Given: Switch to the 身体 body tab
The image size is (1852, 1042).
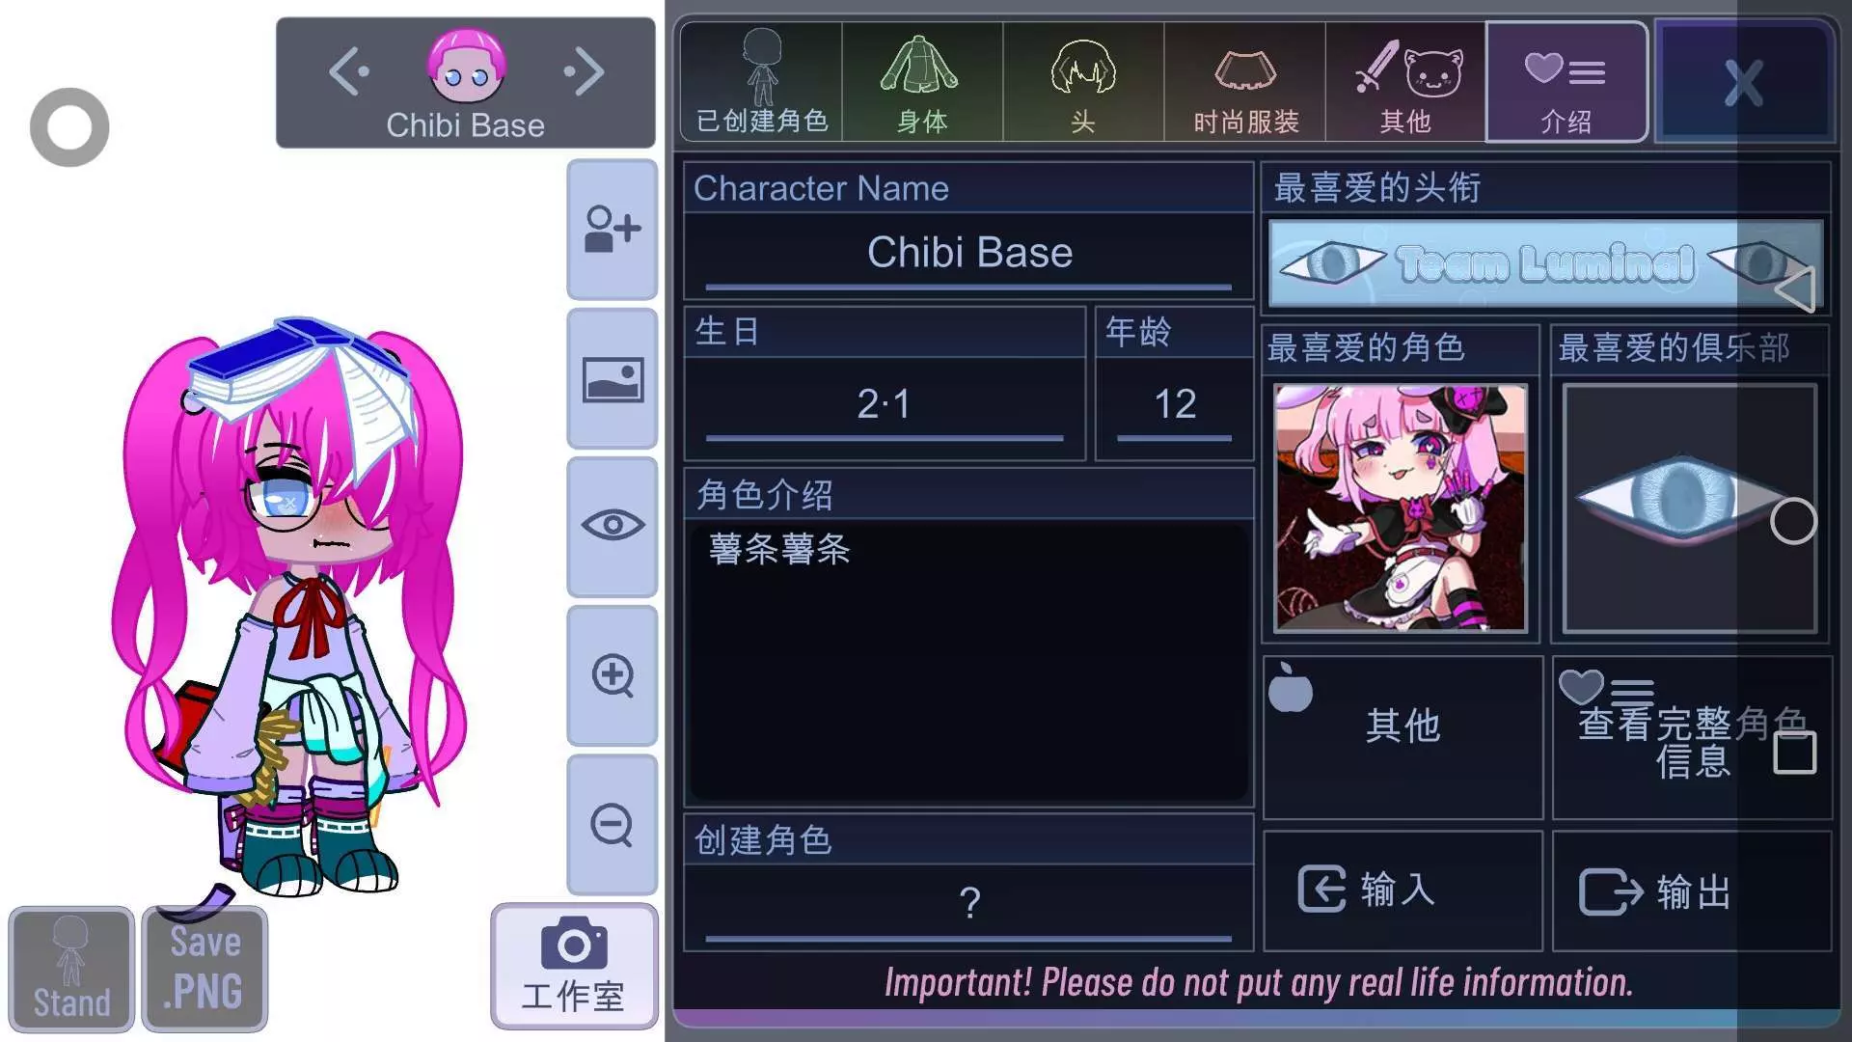Looking at the screenshot, I should 922,83.
